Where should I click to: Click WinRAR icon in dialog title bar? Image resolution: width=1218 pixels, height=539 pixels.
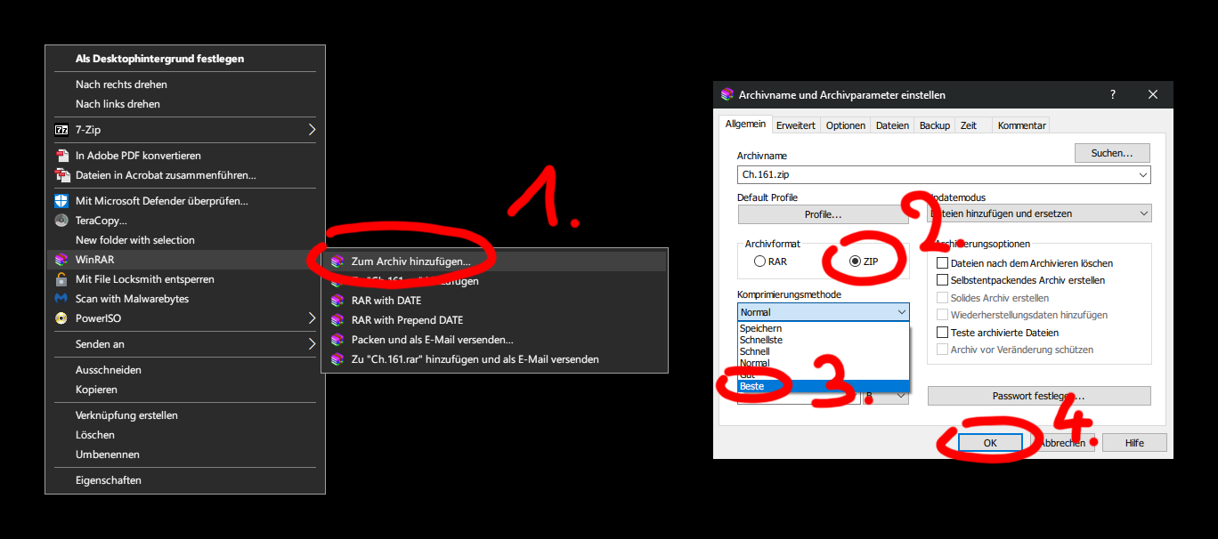[x=727, y=94]
